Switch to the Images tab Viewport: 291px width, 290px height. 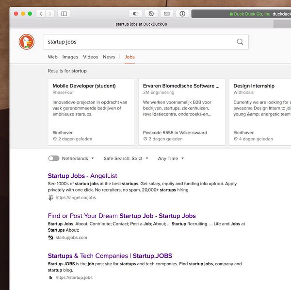point(70,57)
